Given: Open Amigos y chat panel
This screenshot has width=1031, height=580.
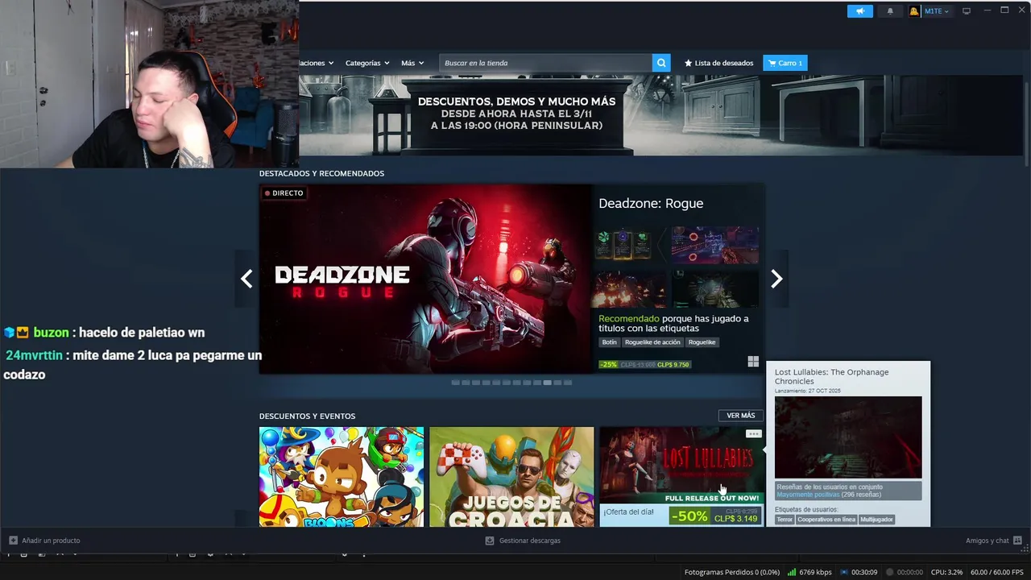Looking at the screenshot, I should [988, 541].
